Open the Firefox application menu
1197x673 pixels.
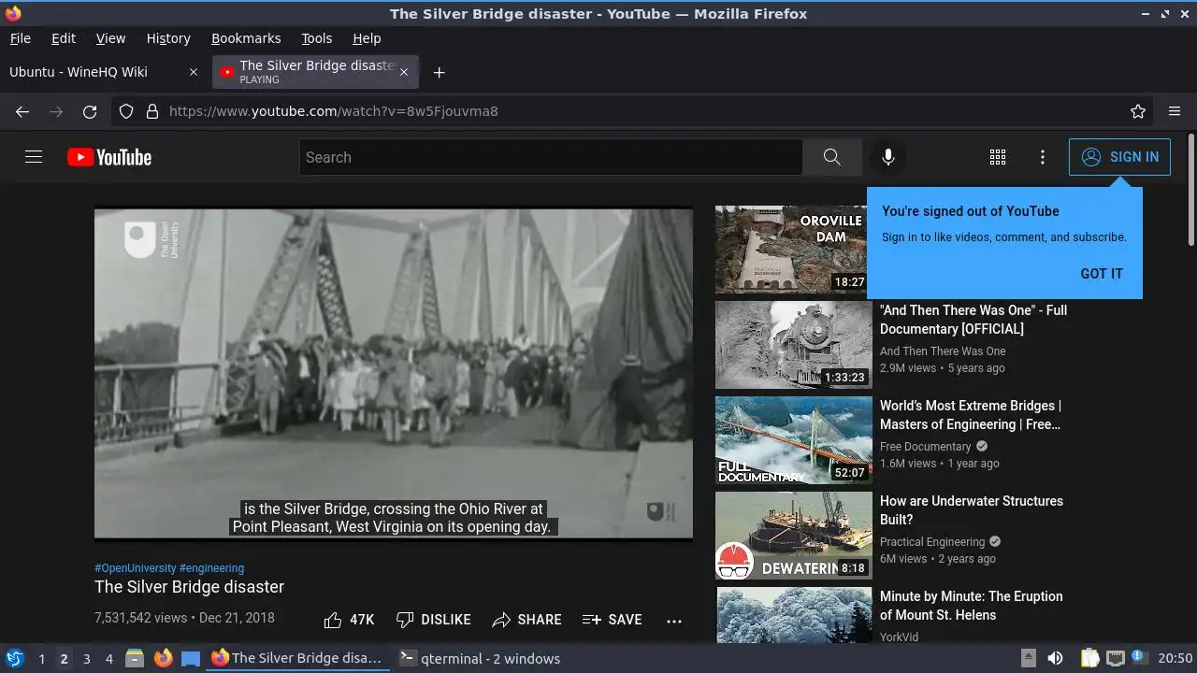[1175, 111]
